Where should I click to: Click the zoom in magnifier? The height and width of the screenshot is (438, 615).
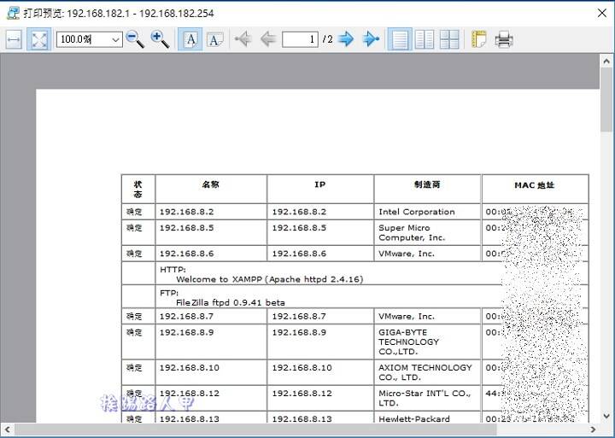[x=160, y=39]
